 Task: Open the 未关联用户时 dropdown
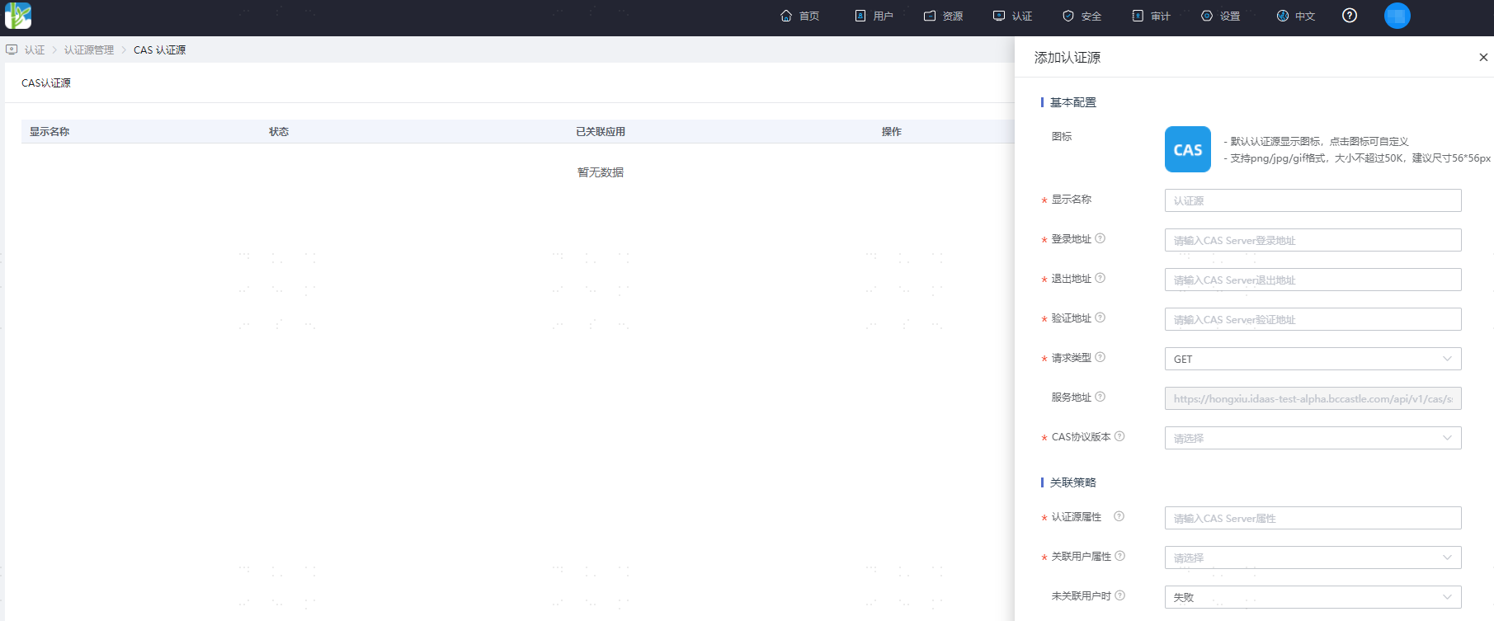[1313, 597]
